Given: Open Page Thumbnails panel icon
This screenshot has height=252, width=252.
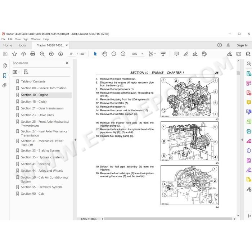Looking at the screenshot, I should tap(5, 66).
